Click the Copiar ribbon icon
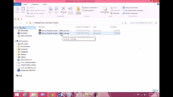Viewport: 173px width, 97px height. pos(17,10)
